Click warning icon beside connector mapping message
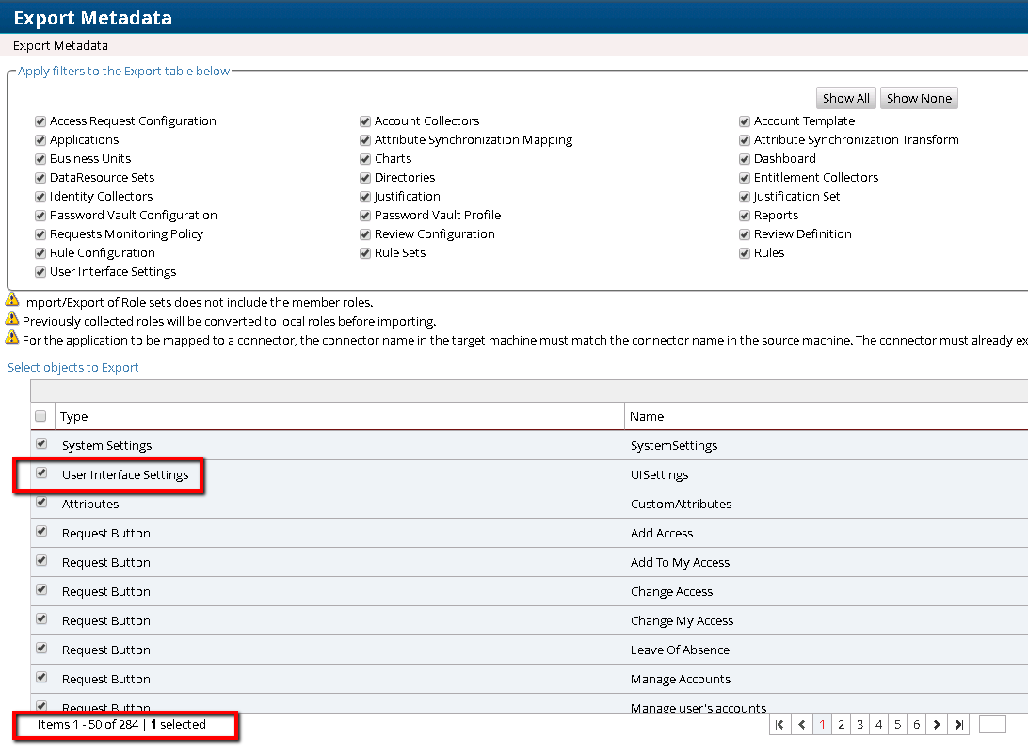The width and height of the screenshot is (1028, 754). [12, 338]
